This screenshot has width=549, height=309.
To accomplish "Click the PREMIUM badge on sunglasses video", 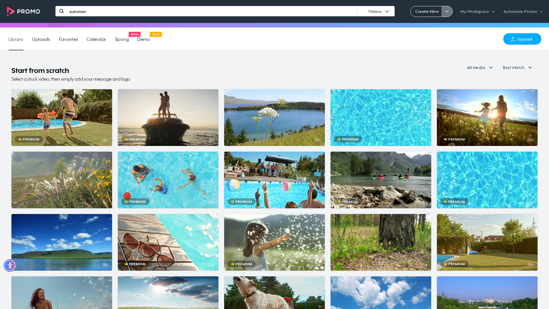I will pos(135,264).
